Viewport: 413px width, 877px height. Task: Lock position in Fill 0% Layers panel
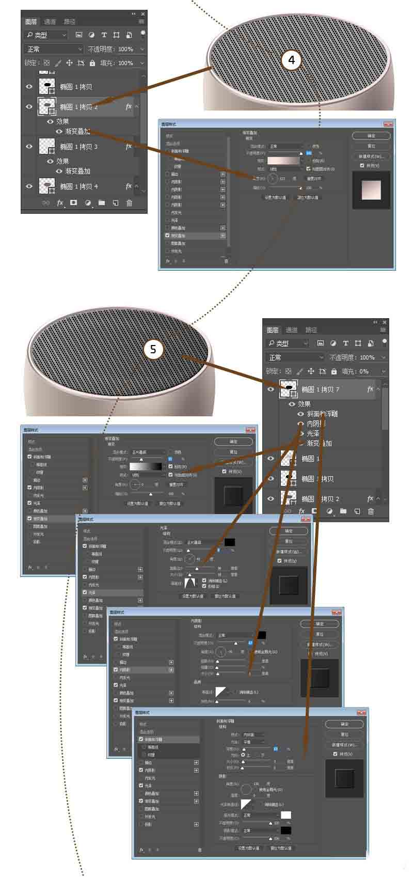(311, 371)
